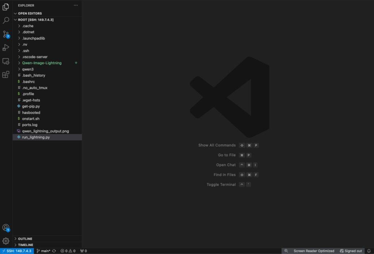The image size is (374, 254).
Task: Click Screen Reader Optimized status item
Action: [x=314, y=251]
